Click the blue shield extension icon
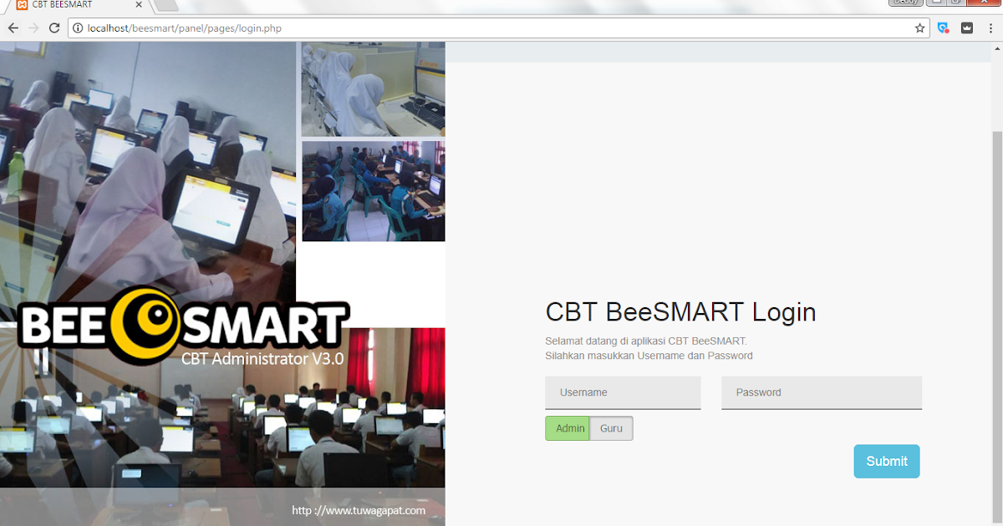The width and height of the screenshot is (1003, 526). coord(943,28)
